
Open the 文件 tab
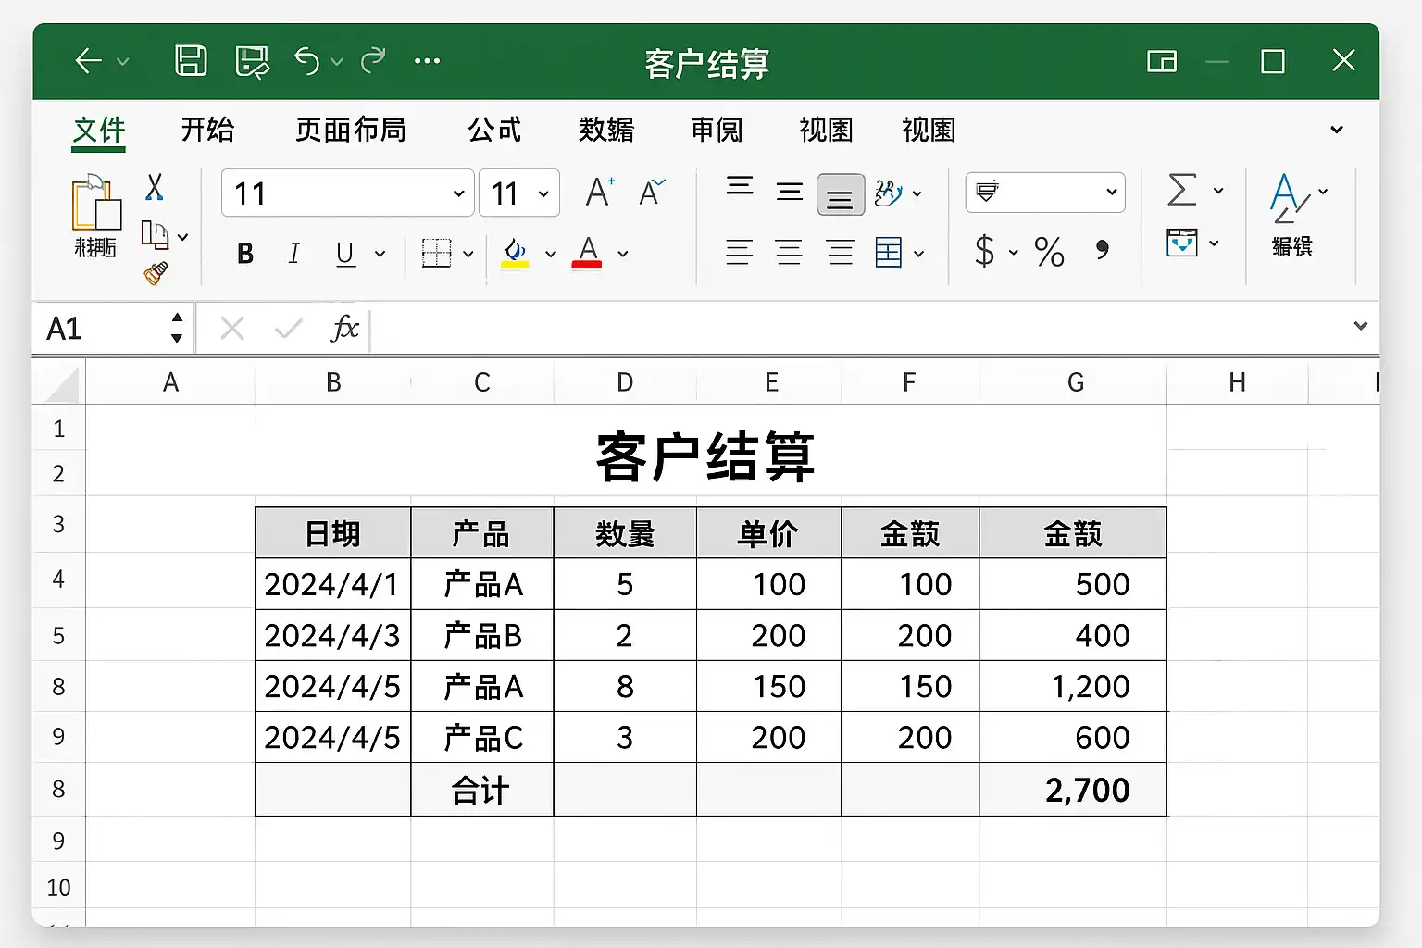point(99,130)
